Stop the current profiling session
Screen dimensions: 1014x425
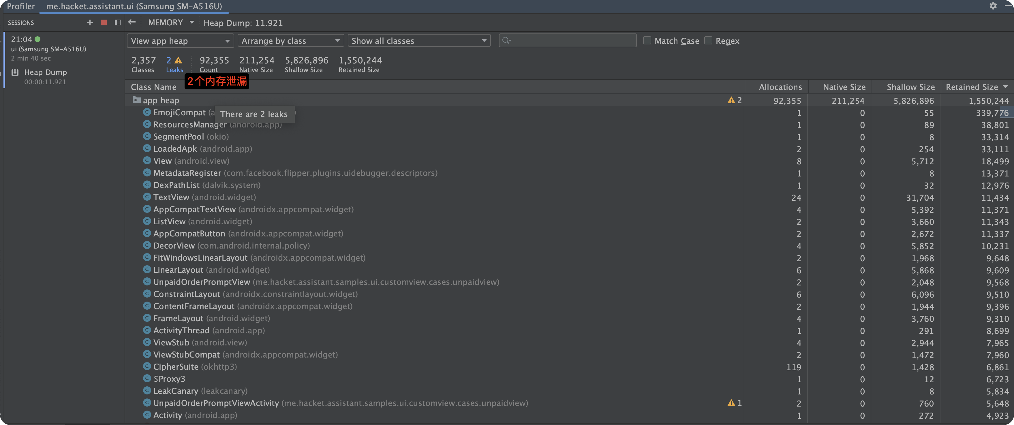tap(104, 22)
